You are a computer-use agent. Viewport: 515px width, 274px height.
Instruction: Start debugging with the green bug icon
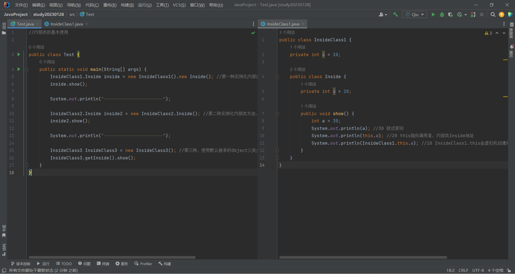click(442, 14)
